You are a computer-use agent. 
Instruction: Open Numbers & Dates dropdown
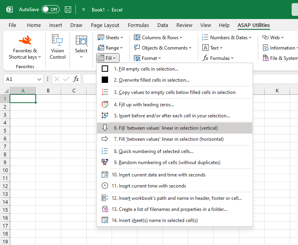(x=227, y=38)
